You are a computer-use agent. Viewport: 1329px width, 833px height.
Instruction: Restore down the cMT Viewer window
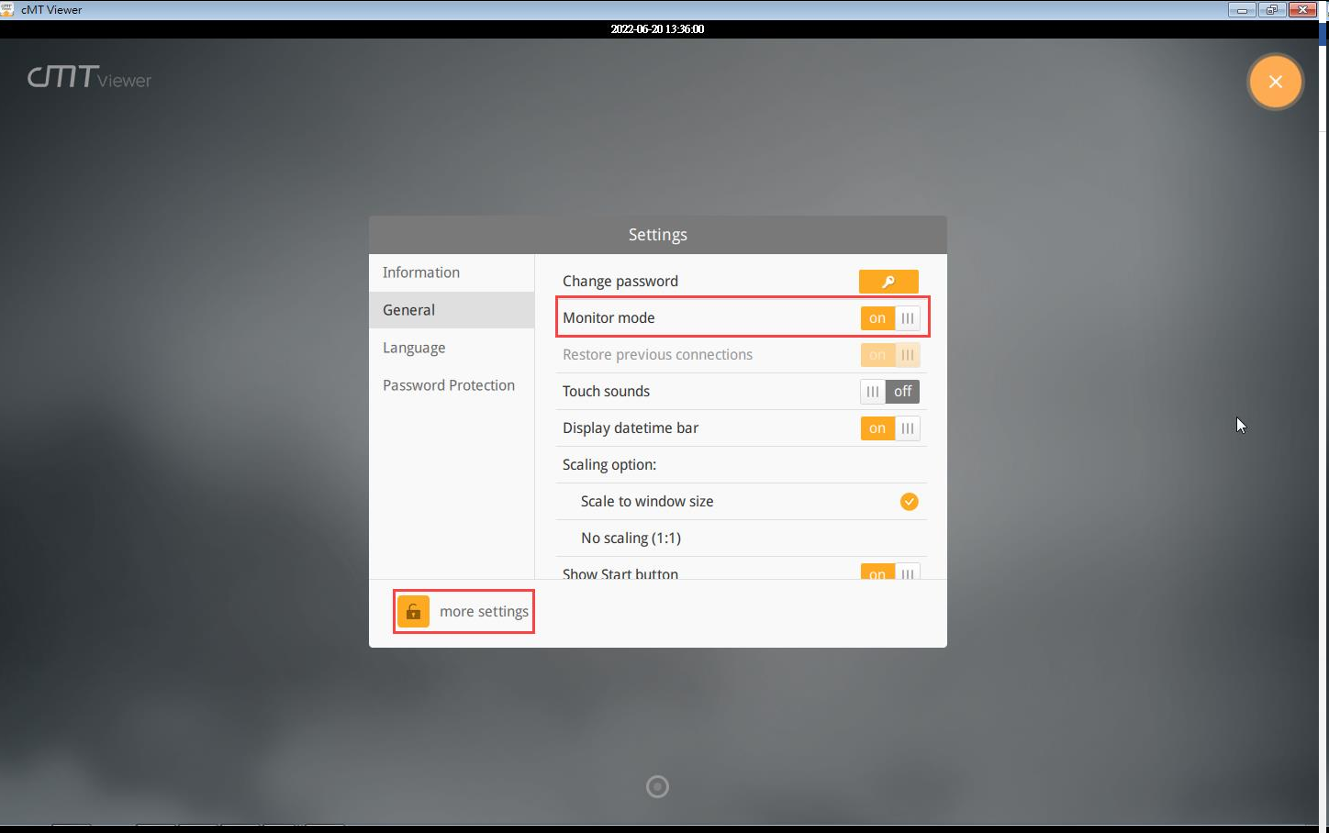click(1272, 10)
